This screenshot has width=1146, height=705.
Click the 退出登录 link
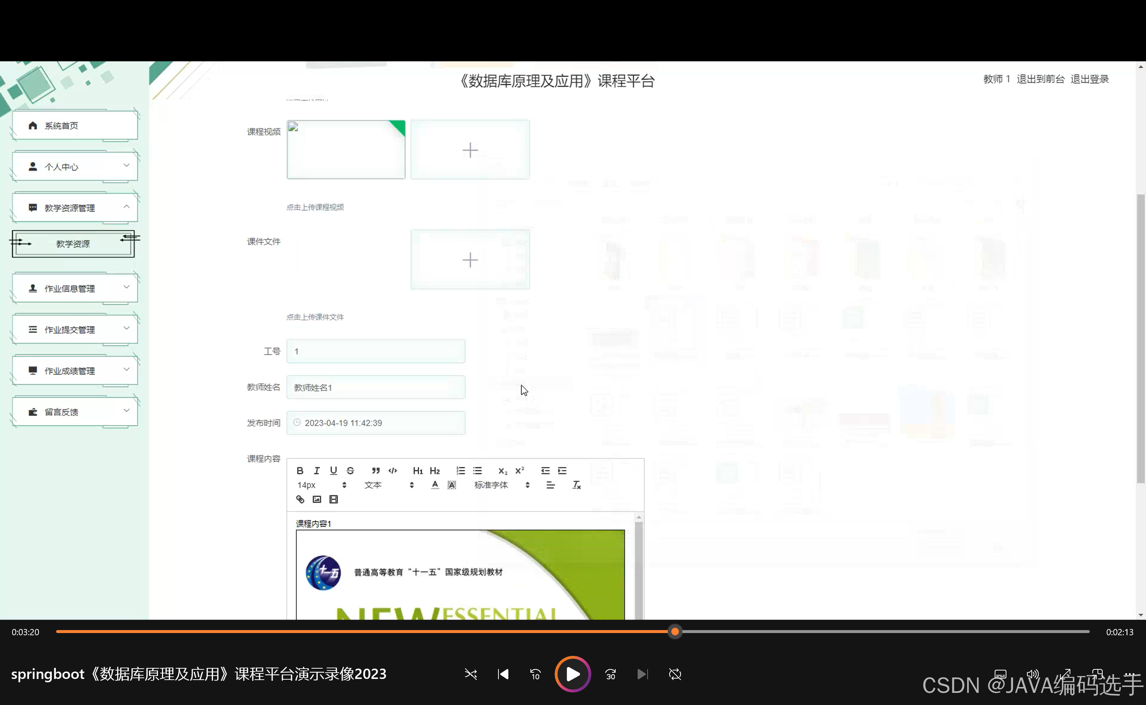pos(1089,79)
